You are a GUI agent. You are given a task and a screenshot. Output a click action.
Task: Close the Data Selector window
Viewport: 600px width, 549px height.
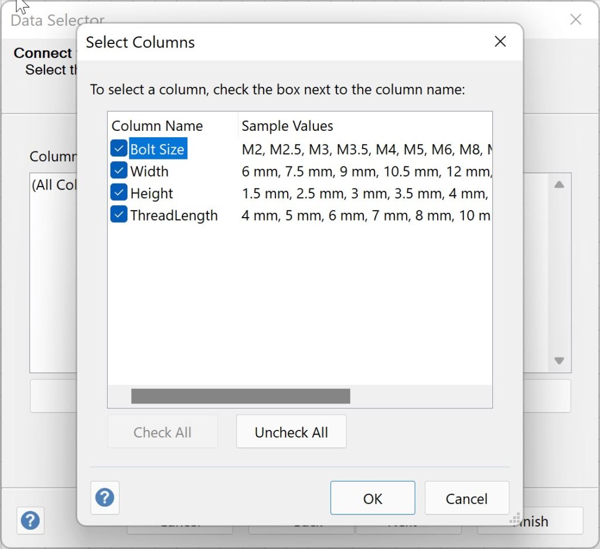click(575, 20)
